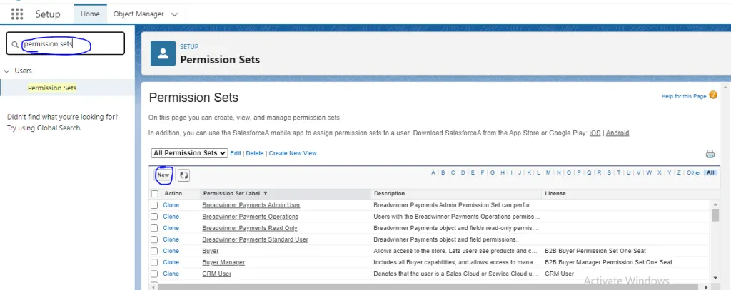The width and height of the screenshot is (731, 290).
Task: Click the vertical scrollbar down arrow
Action: point(715,277)
